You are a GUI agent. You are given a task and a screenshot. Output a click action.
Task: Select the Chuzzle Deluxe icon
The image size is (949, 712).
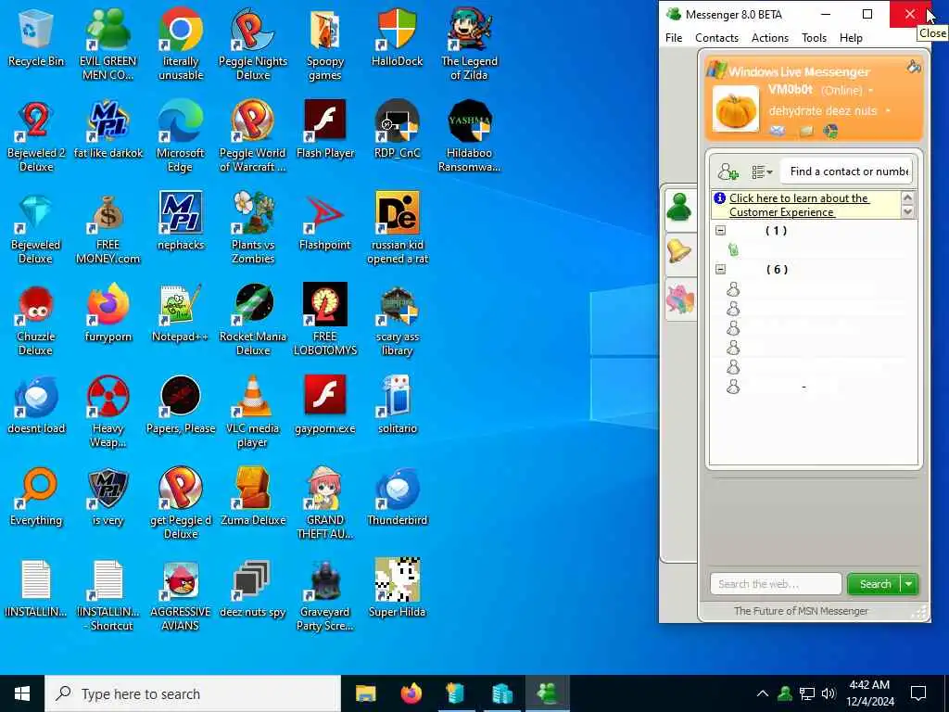click(36, 320)
